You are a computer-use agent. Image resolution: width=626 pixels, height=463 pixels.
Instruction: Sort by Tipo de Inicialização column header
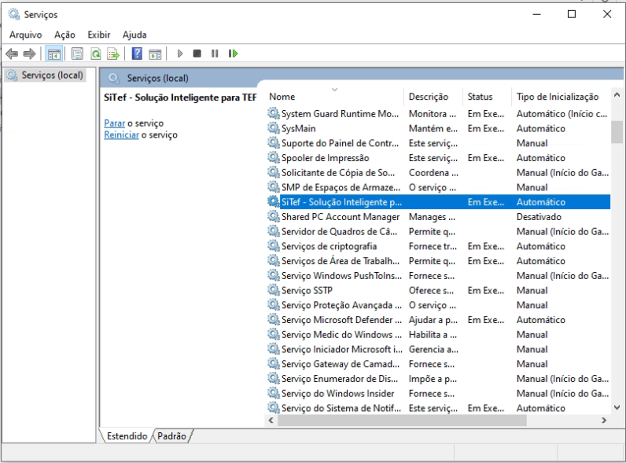(561, 97)
